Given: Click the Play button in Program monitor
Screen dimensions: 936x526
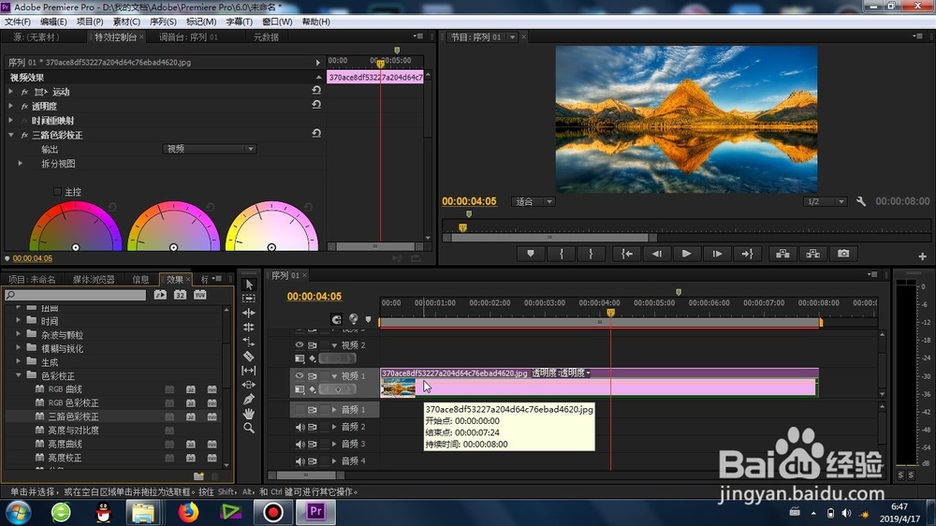Looking at the screenshot, I should click(x=686, y=254).
